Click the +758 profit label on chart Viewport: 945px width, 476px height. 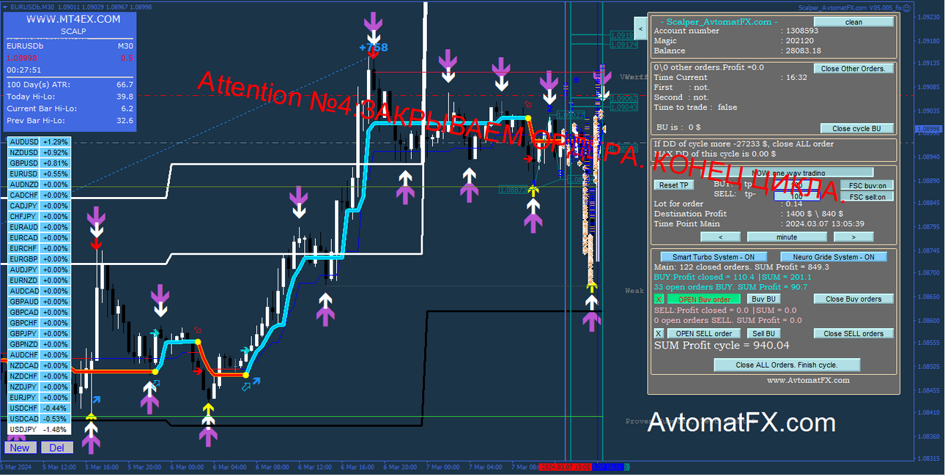tap(373, 48)
